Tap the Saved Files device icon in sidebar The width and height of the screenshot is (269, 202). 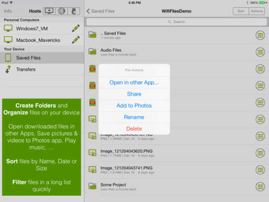[8, 58]
